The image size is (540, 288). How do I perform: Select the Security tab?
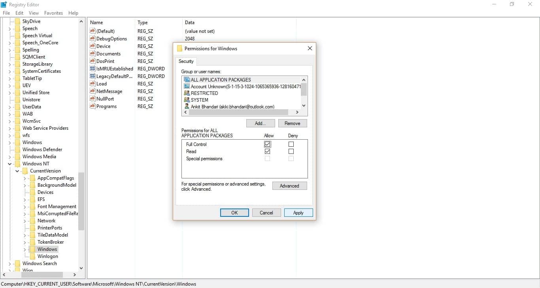click(x=186, y=61)
